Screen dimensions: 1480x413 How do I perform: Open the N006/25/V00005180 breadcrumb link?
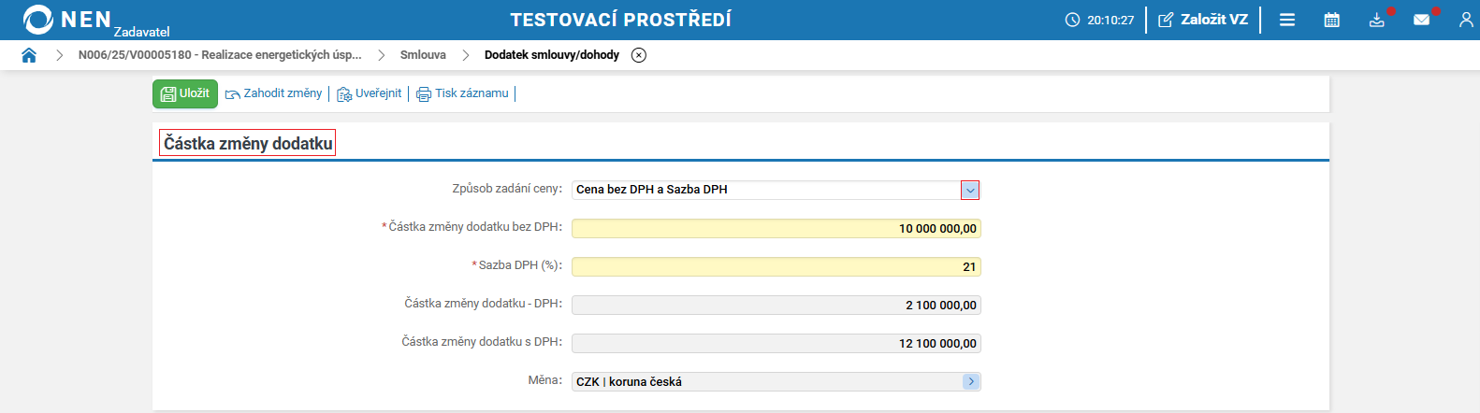point(220,55)
